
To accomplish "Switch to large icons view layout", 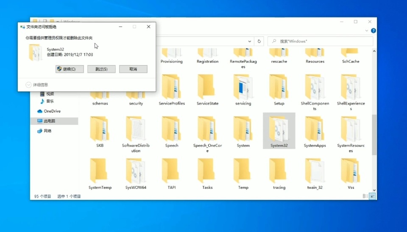I will pyautogui.click(x=372, y=196).
